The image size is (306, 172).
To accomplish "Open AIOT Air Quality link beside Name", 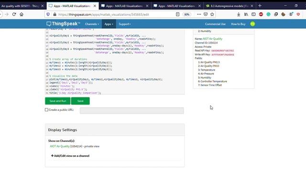I will 212,39.
